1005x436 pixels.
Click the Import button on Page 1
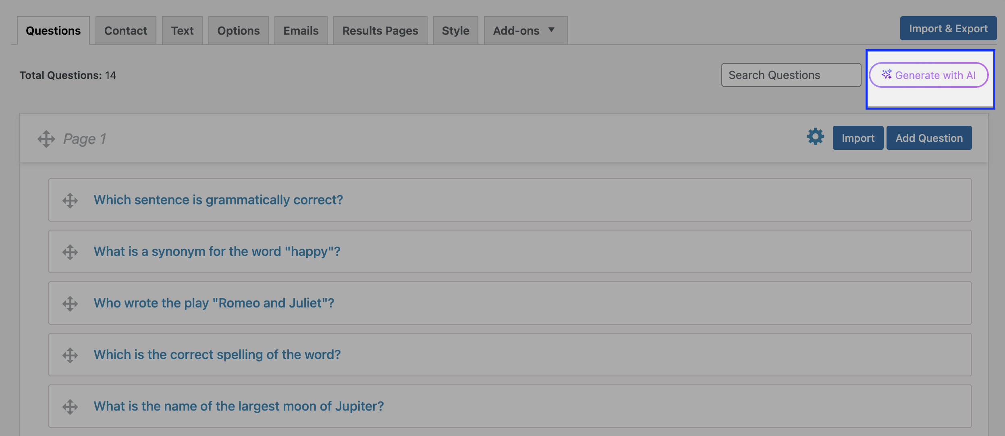click(x=858, y=138)
